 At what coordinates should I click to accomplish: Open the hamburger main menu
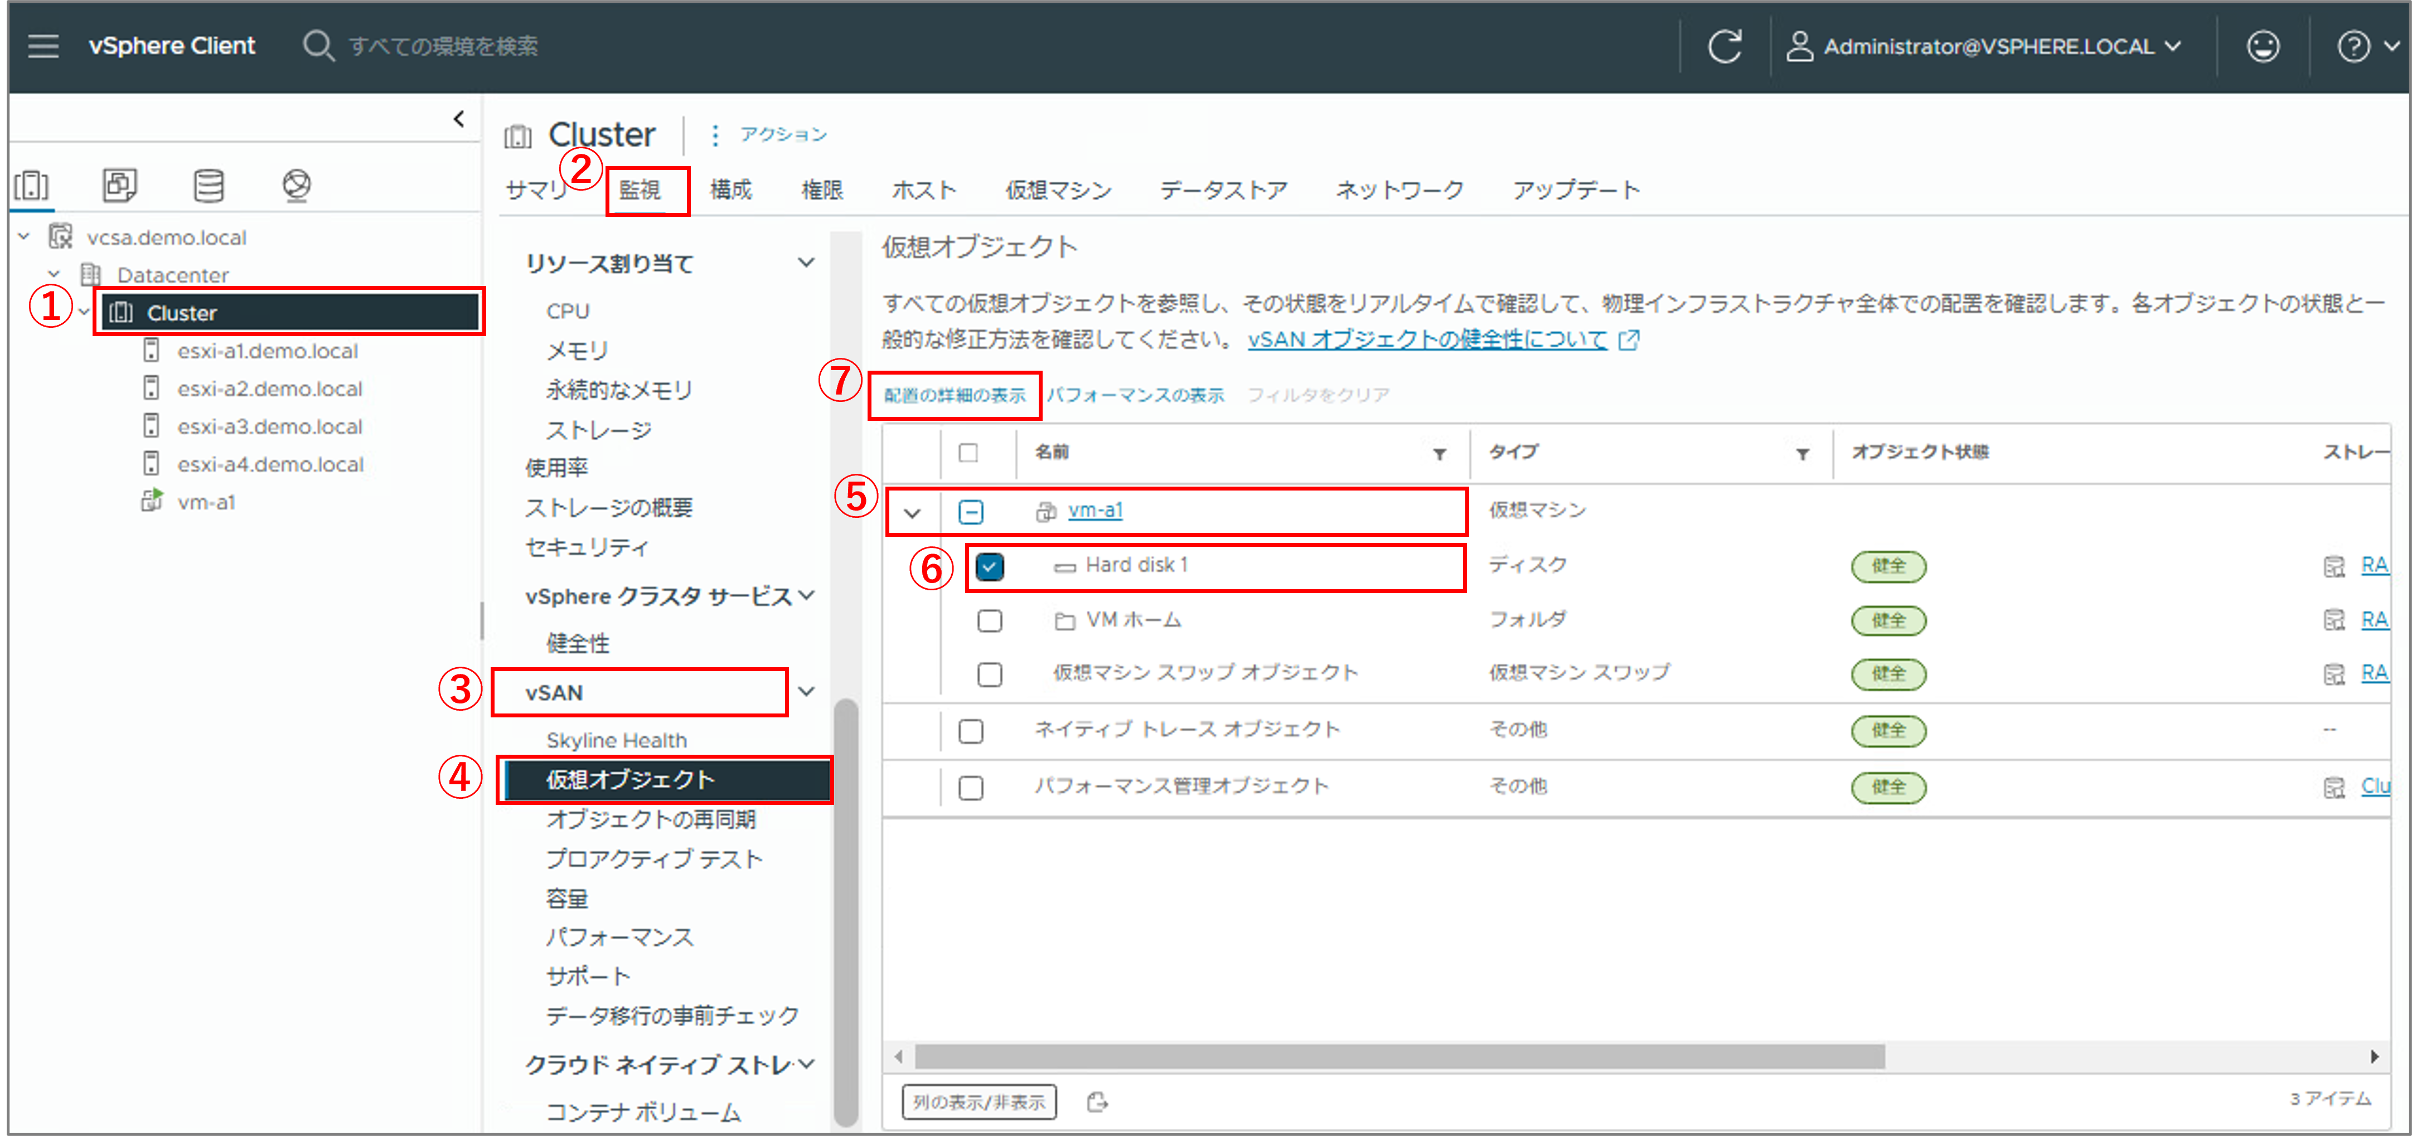click(43, 46)
